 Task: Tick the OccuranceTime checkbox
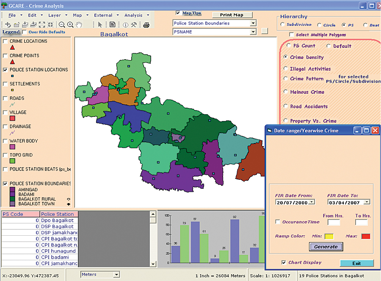pyautogui.click(x=278, y=222)
